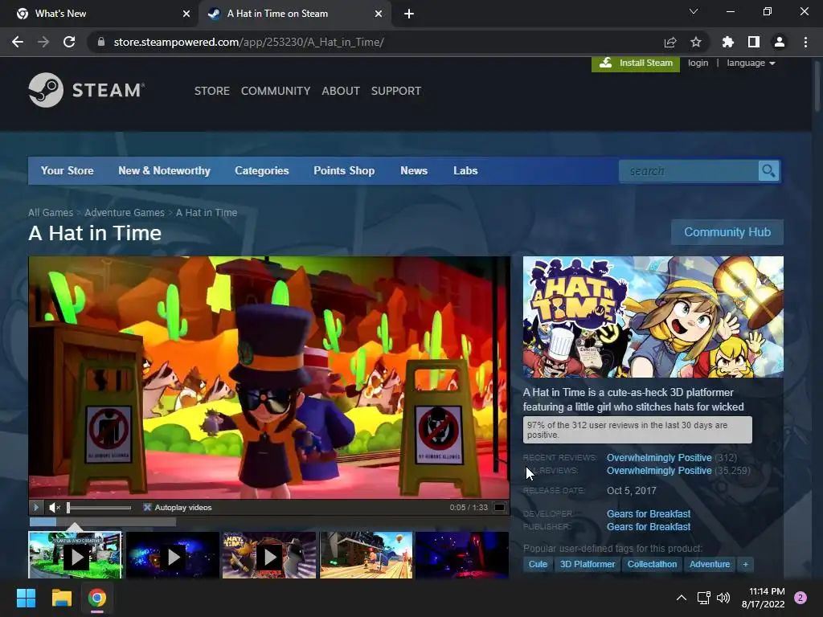823x617 pixels.
Task: Click Chrome icon in taskbar
Action: [x=97, y=598]
